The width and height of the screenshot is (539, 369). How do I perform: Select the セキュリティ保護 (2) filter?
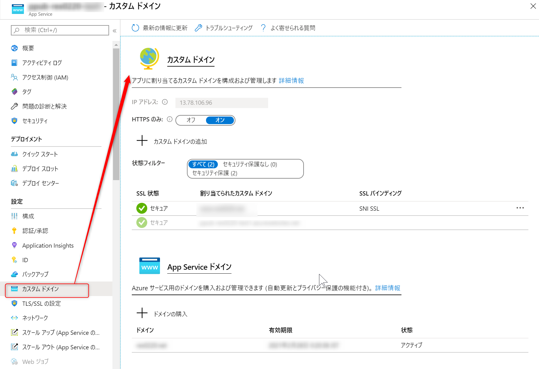tap(215, 173)
